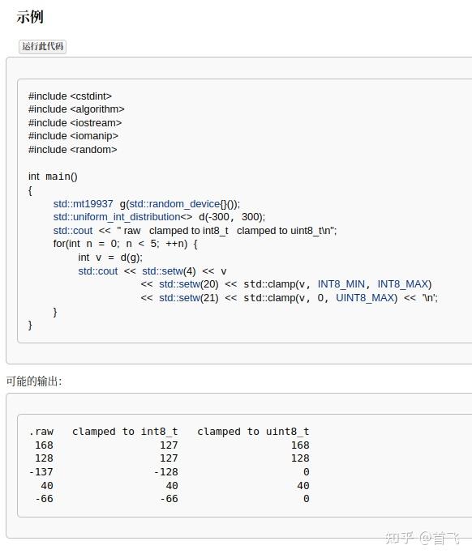Click the #include <algorithm> line
This screenshot has height=558, width=472.
pyautogui.click(x=76, y=109)
